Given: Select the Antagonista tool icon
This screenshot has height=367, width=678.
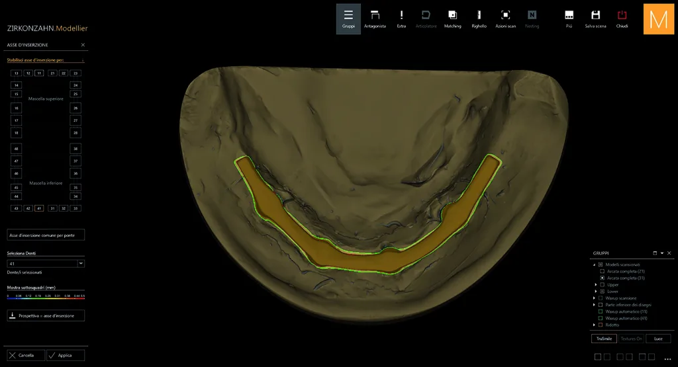Looking at the screenshot, I should pyautogui.click(x=375, y=19).
